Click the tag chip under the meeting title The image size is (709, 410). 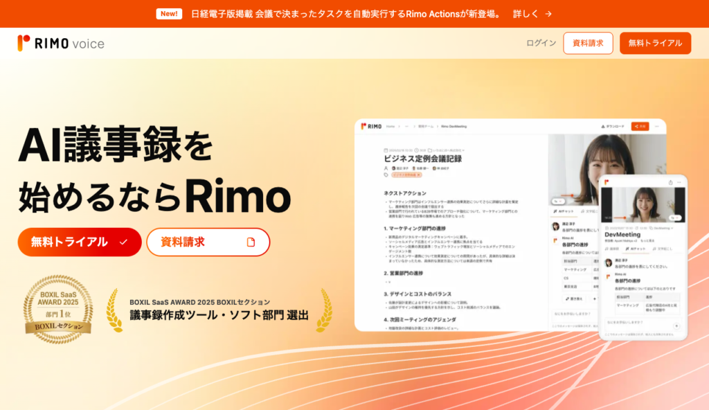[406, 175]
